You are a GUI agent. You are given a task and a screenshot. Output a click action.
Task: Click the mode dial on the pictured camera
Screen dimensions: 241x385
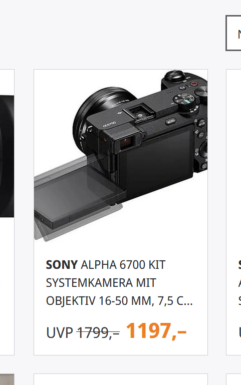pos(184,101)
